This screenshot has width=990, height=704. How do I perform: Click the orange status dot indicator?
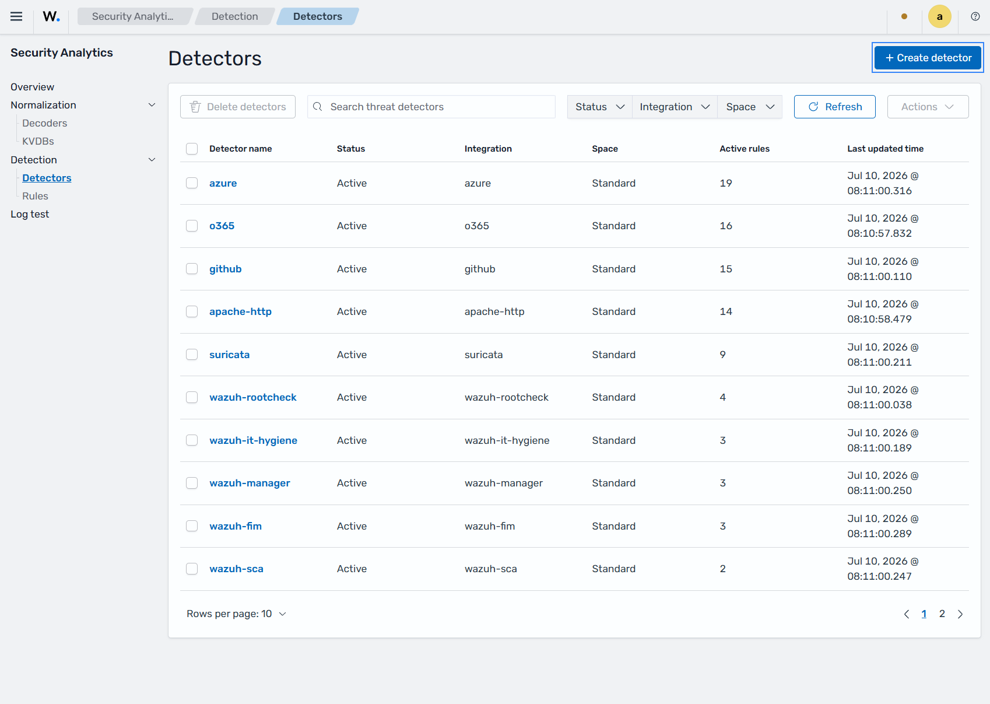[904, 16]
